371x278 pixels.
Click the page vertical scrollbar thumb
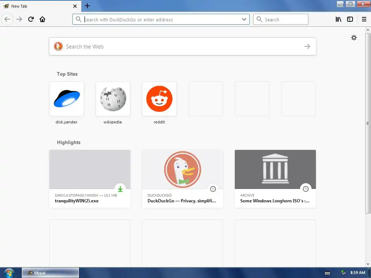pos(368,123)
